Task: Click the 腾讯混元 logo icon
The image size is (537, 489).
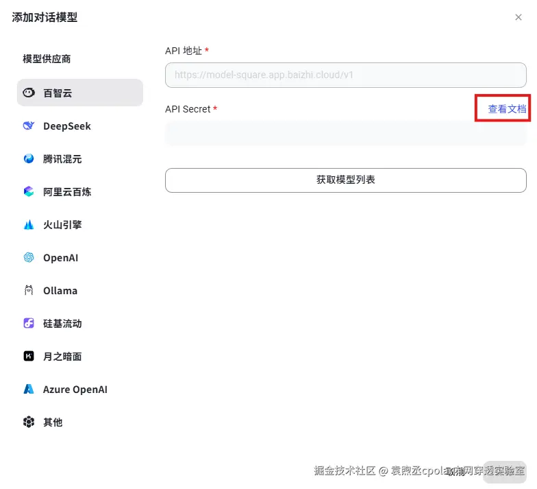Action: 29,159
